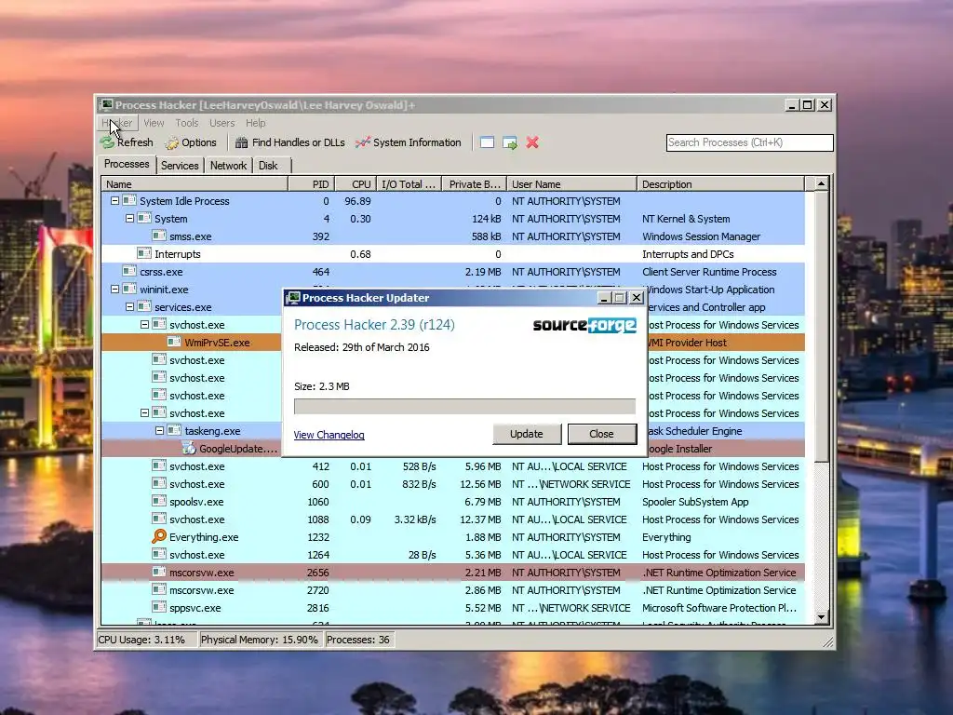Select svchost.exe row with PID 1264
This screenshot has width=953, height=715.
[453, 555]
